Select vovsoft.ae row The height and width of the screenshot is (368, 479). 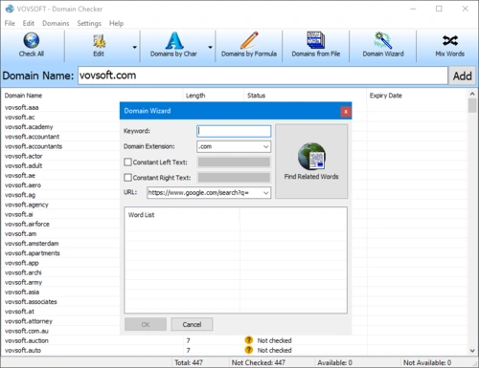coord(20,176)
